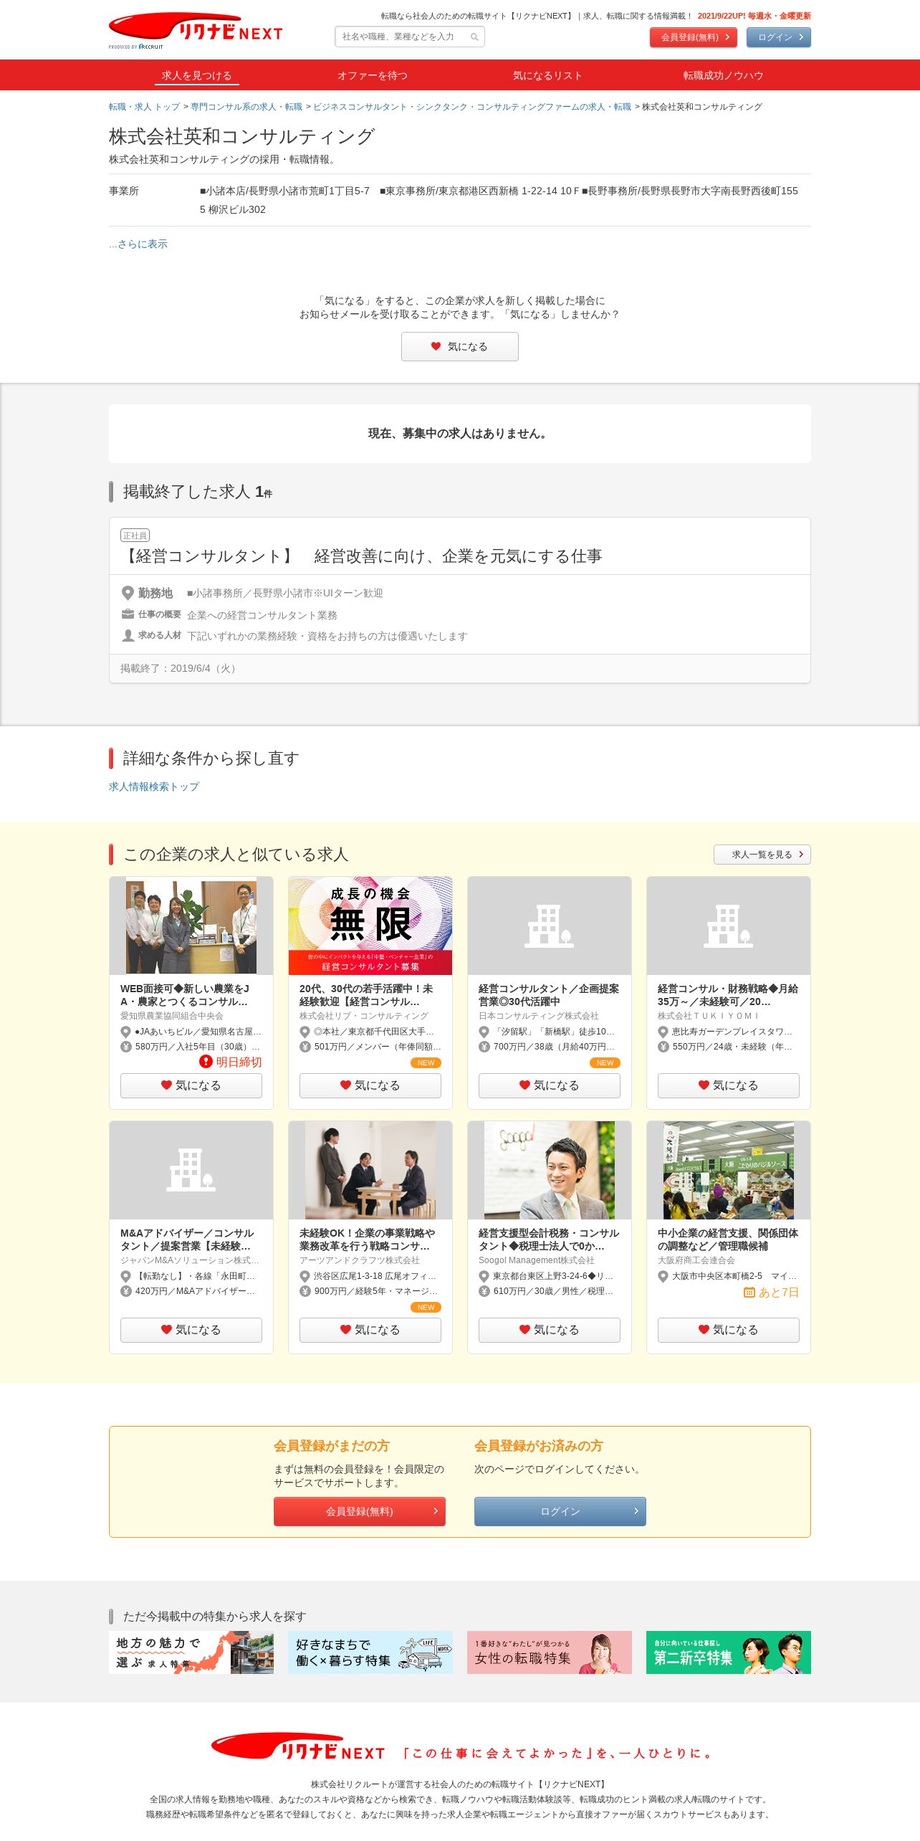Open 中小企業の経営支援 job title
This screenshot has height=1841, width=920.
coord(728,1240)
